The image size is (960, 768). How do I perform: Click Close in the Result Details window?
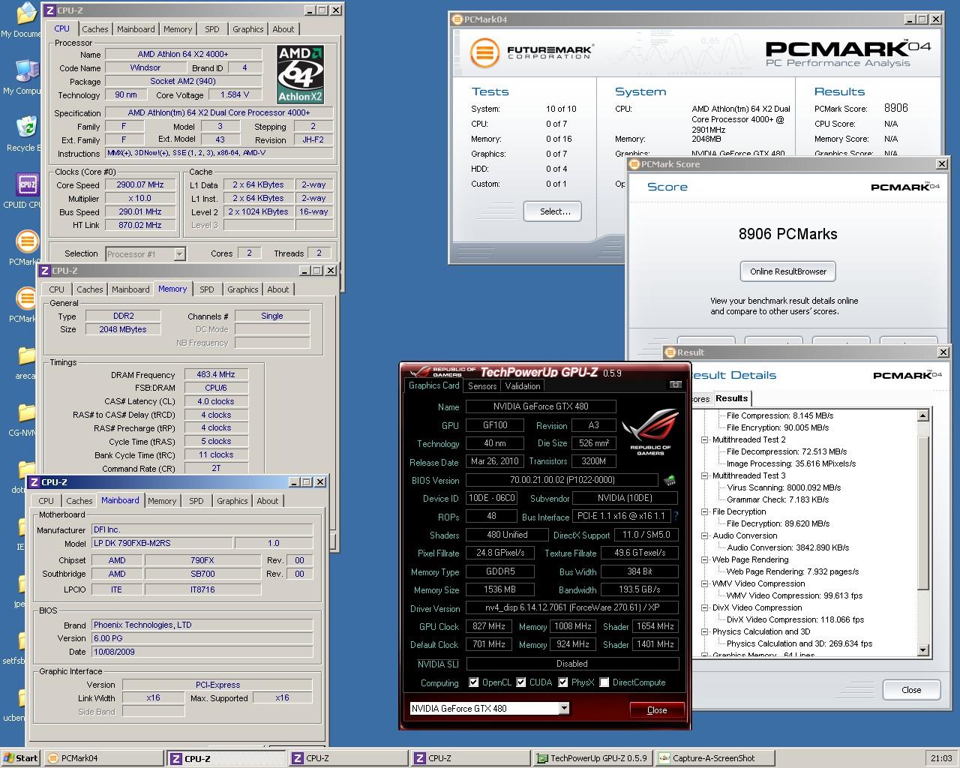[x=911, y=690]
